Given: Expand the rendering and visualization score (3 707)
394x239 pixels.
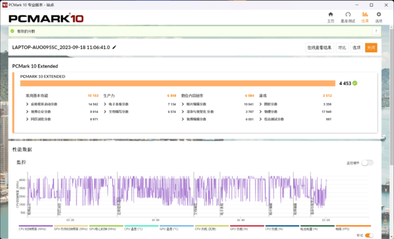Looking at the screenshot, I should (183, 112).
